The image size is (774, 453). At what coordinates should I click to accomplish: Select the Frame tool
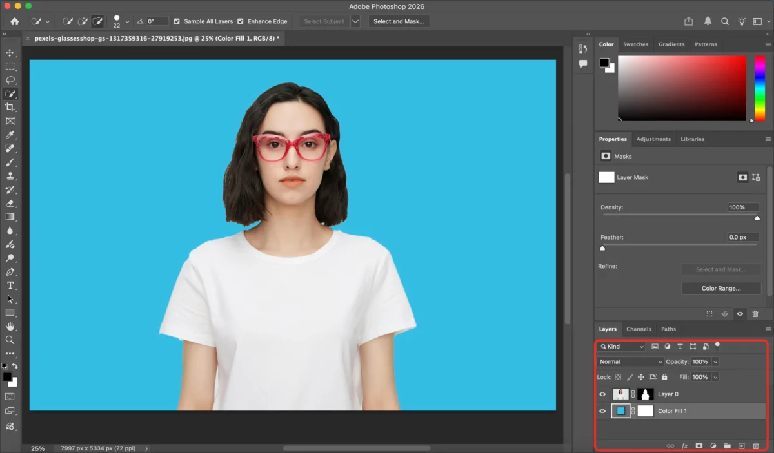click(10, 120)
